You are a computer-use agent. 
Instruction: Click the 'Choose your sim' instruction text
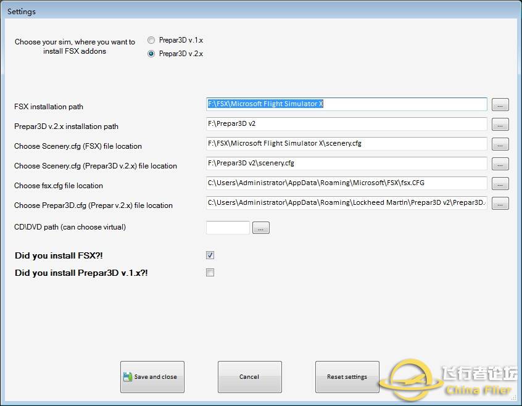click(75, 47)
